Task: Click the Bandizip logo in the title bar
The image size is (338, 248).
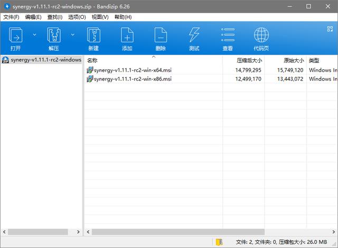Action: [7, 6]
